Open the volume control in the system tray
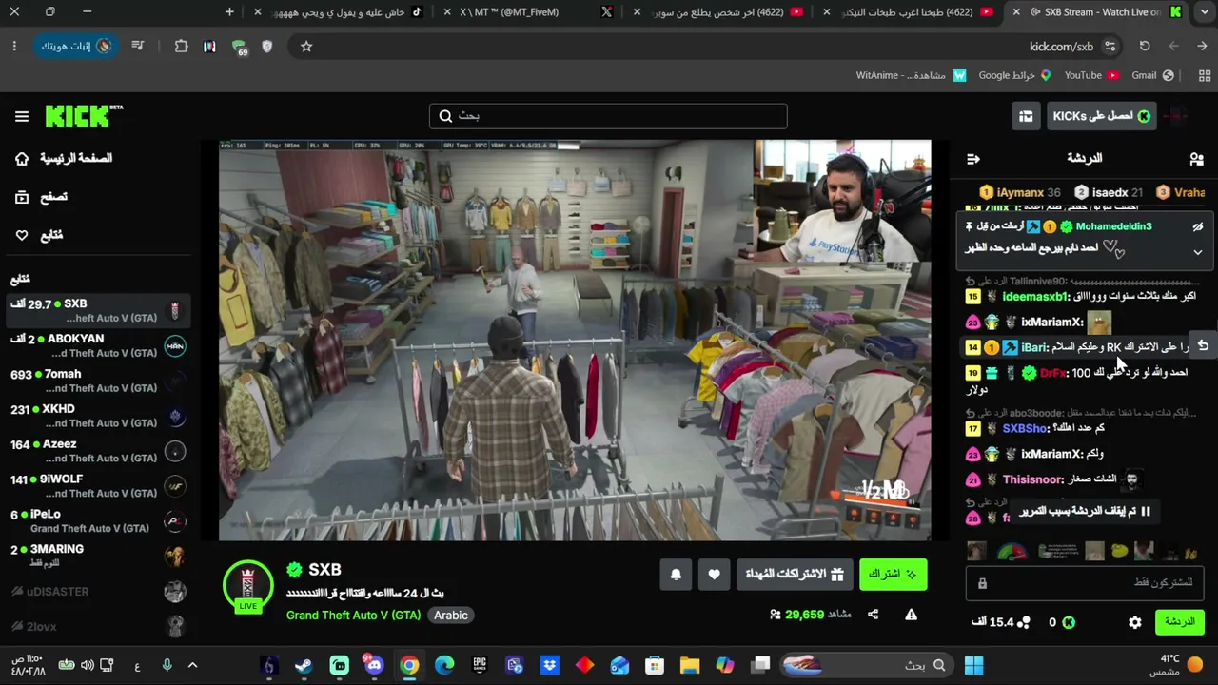The image size is (1218, 685). click(87, 665)
